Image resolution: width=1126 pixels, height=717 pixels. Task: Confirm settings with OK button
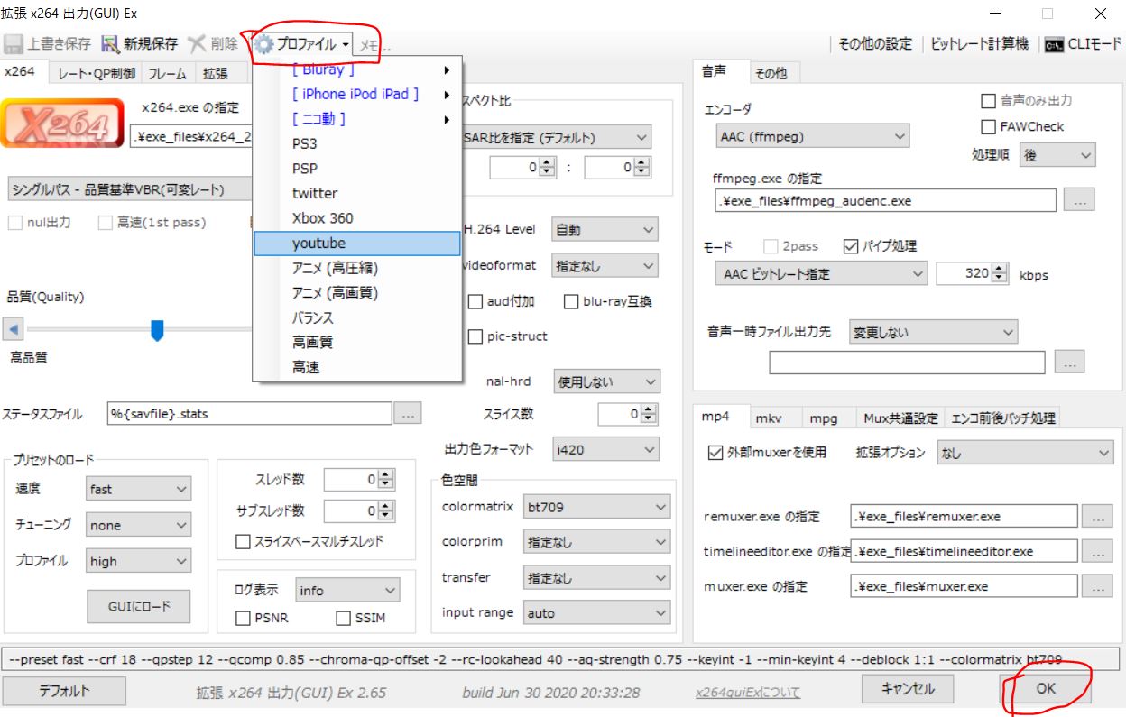click(x=1045, y=688)
